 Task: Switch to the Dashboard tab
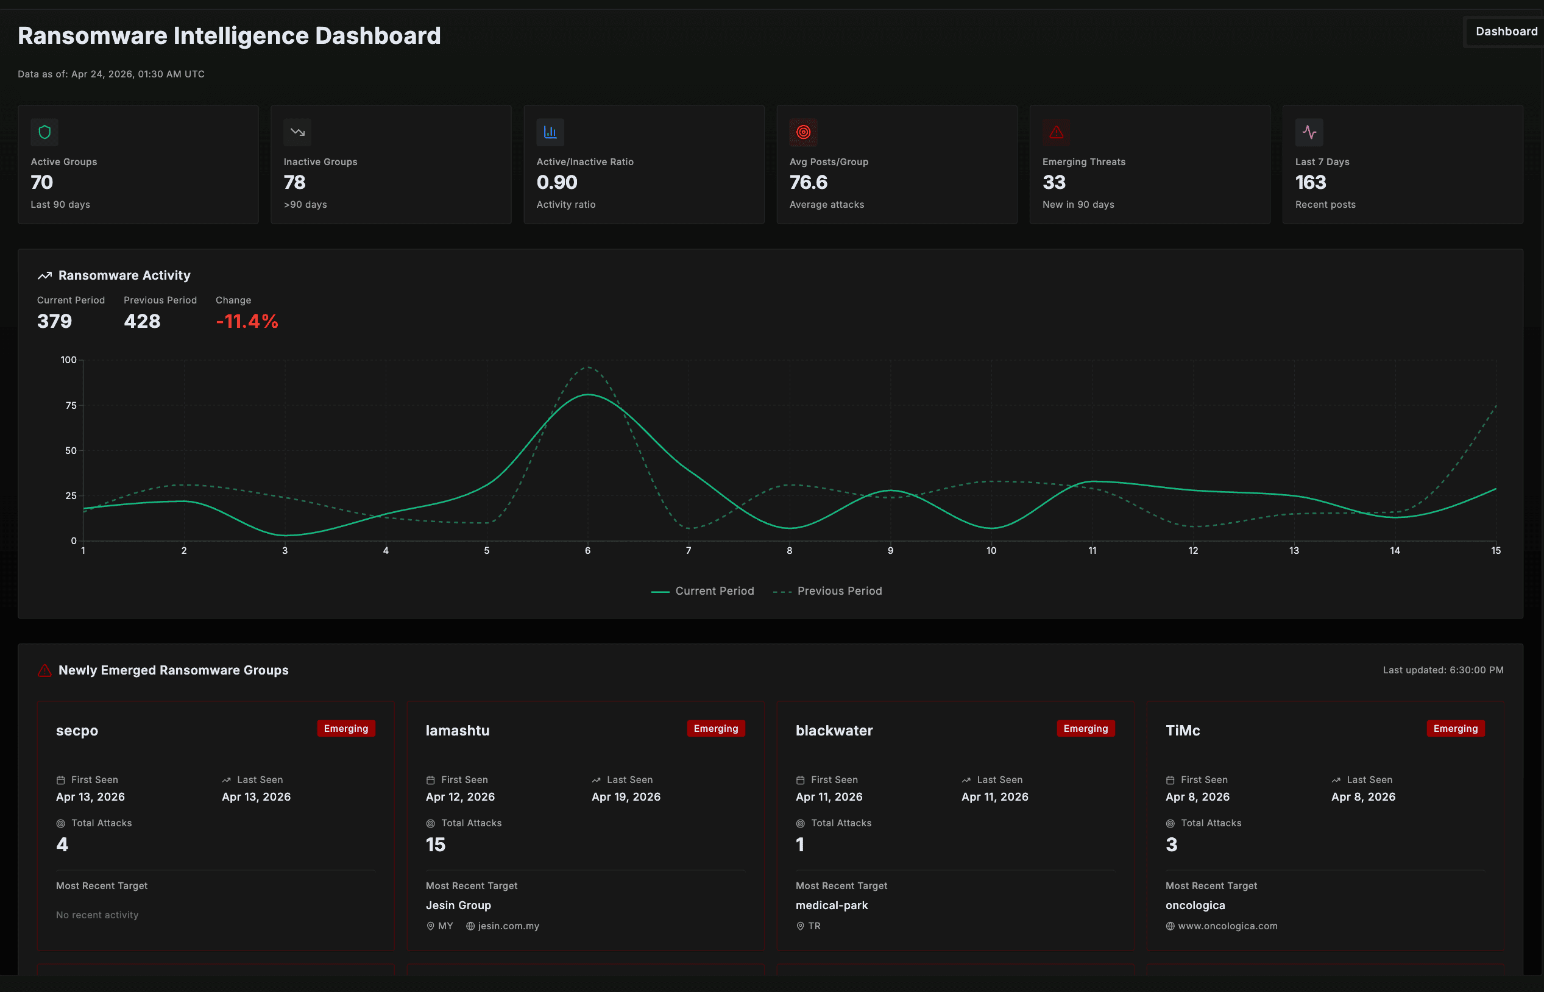[1506, 31]
